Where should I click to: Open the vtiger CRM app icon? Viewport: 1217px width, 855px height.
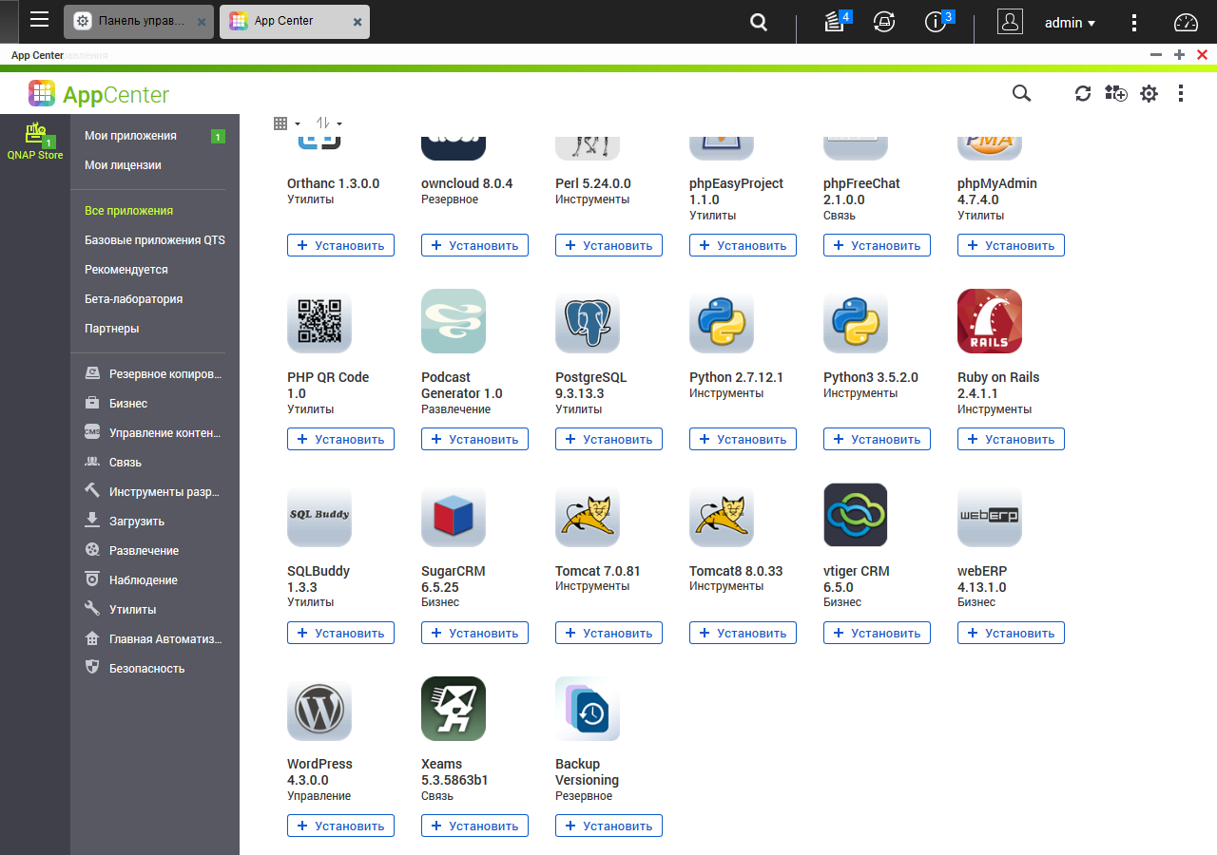pos(856,515)
